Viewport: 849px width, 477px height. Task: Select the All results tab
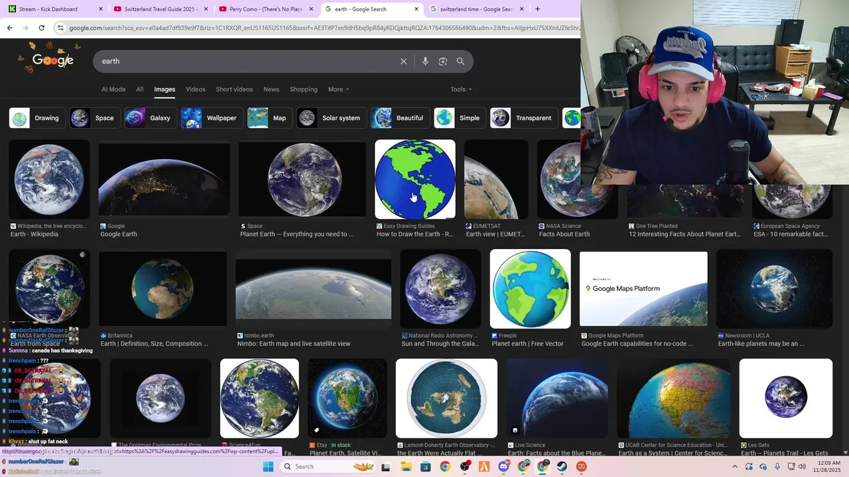(x=139, y=89)
